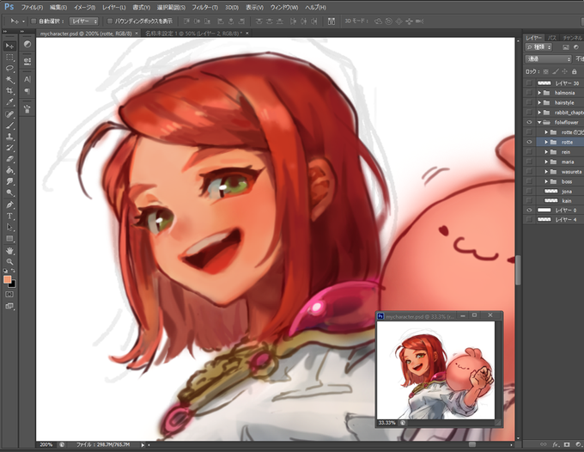Select the Lasso tool
This screenshot has height=452, width=584.
pos(9,69)
